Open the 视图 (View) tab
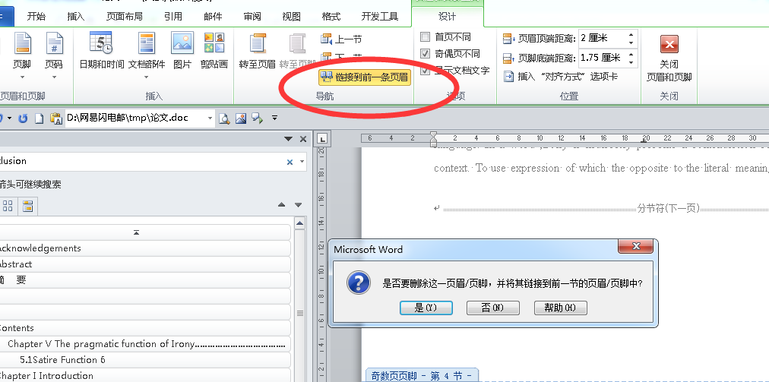Viewport: 769px width, 382px height. click(x=291, y=16)
